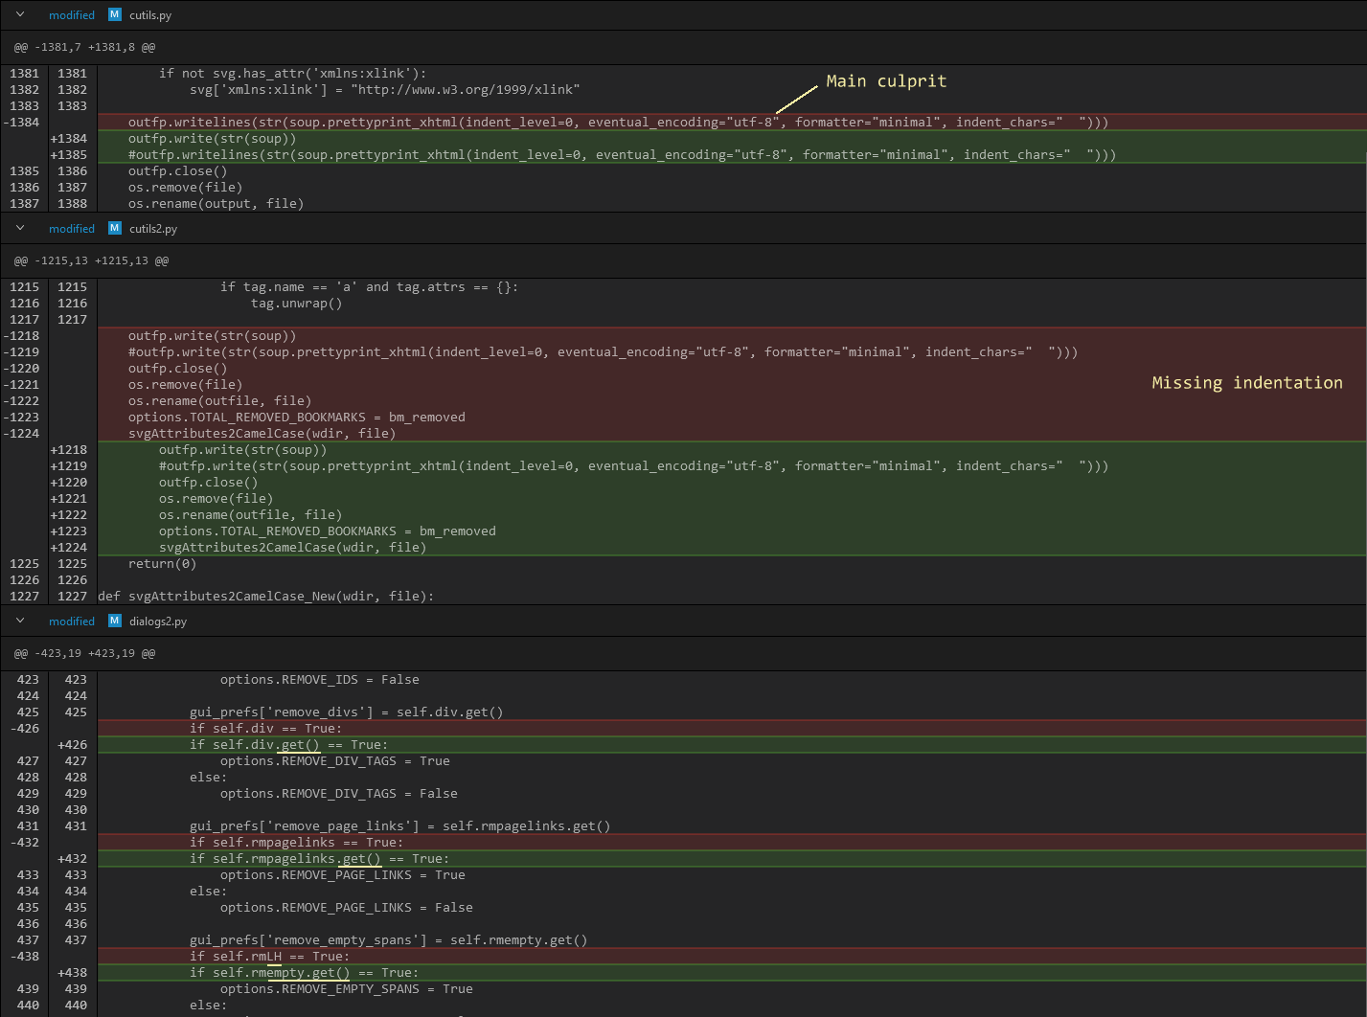Select hunk header @@ -1381,7 +1381,8 @@
This screenshot has height=1017, width=1367.
[84, 47]
